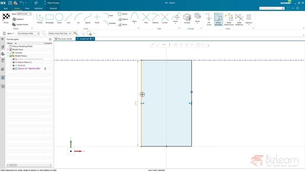The width and height of the screenshot is (305, 172).
Task: Open the Within Work Part Only dropdown
Action: tap(60, 33)
